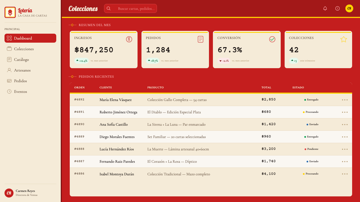Open the three-dot menu for order #4892

pos(345,100)
